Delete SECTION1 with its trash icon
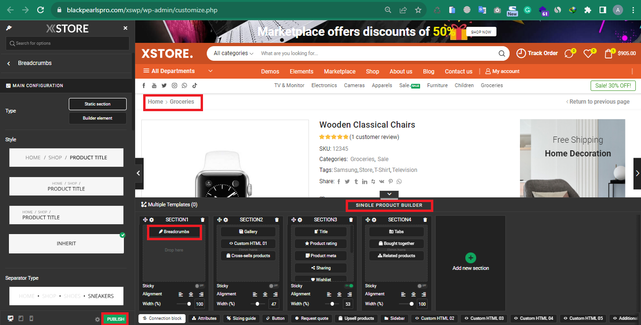Image resolution: width=641 pixels, height=325 pixels. tap(203, 219)
